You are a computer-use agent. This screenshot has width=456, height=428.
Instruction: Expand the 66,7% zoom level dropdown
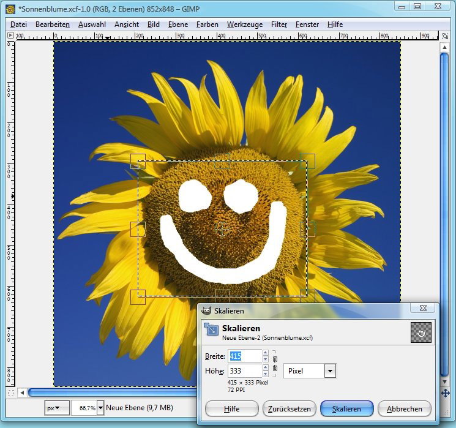click(x=100, y=408)
